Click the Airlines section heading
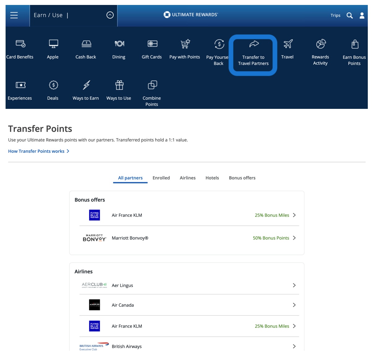Viewport: 374px width, 360px height. point(84,272)
